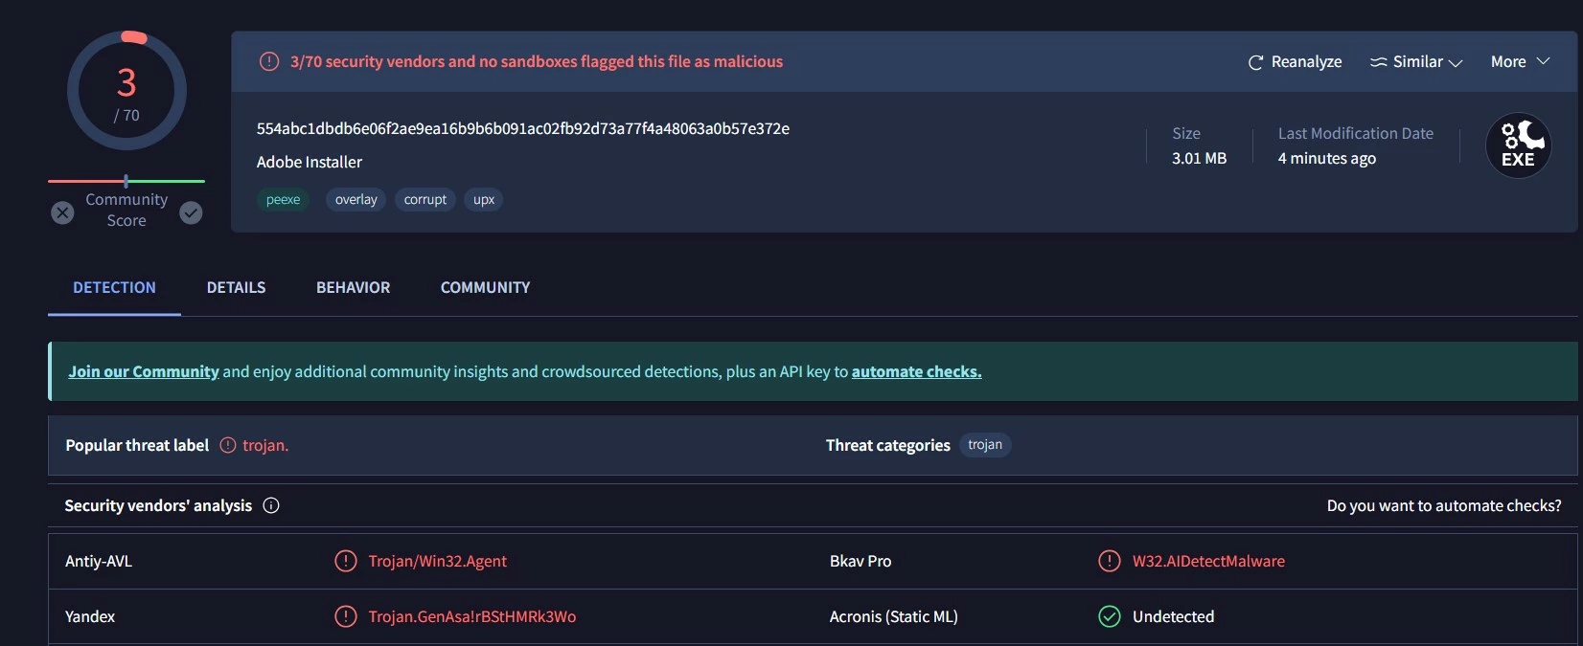Click the file hash 554abc1dbdb6e06f... text
The height and width of the screenshot is (646, 1583).
(523, 128)
